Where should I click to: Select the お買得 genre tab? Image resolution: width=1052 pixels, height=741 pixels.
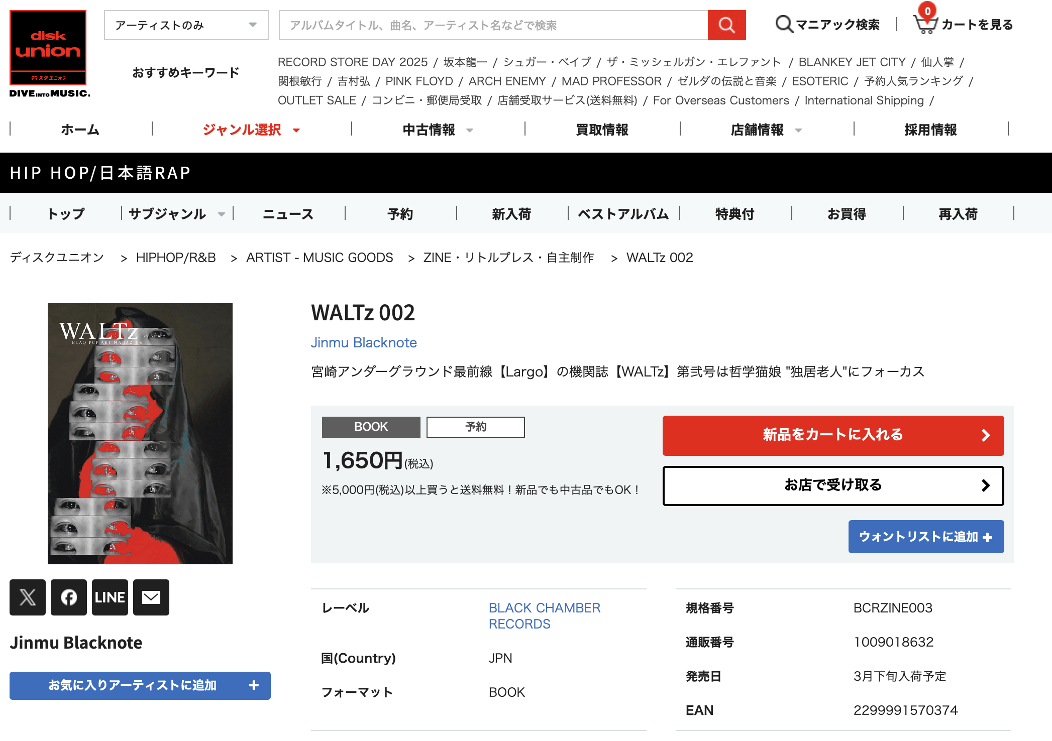pos(847,214)
